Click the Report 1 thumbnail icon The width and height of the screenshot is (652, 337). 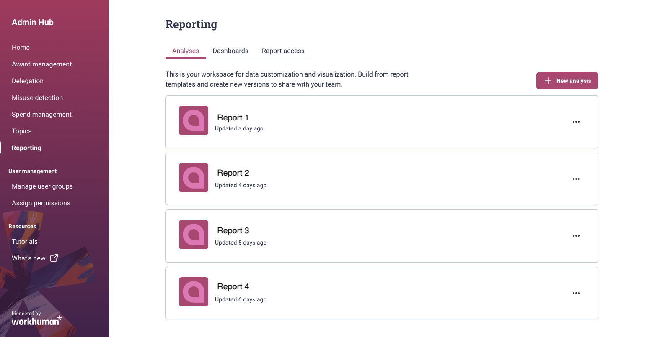click(194, 120)
